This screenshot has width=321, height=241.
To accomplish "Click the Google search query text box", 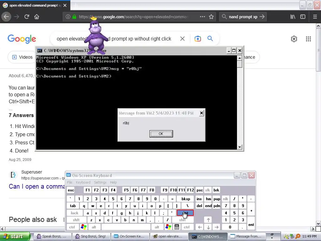I will (x=114, y=39).
